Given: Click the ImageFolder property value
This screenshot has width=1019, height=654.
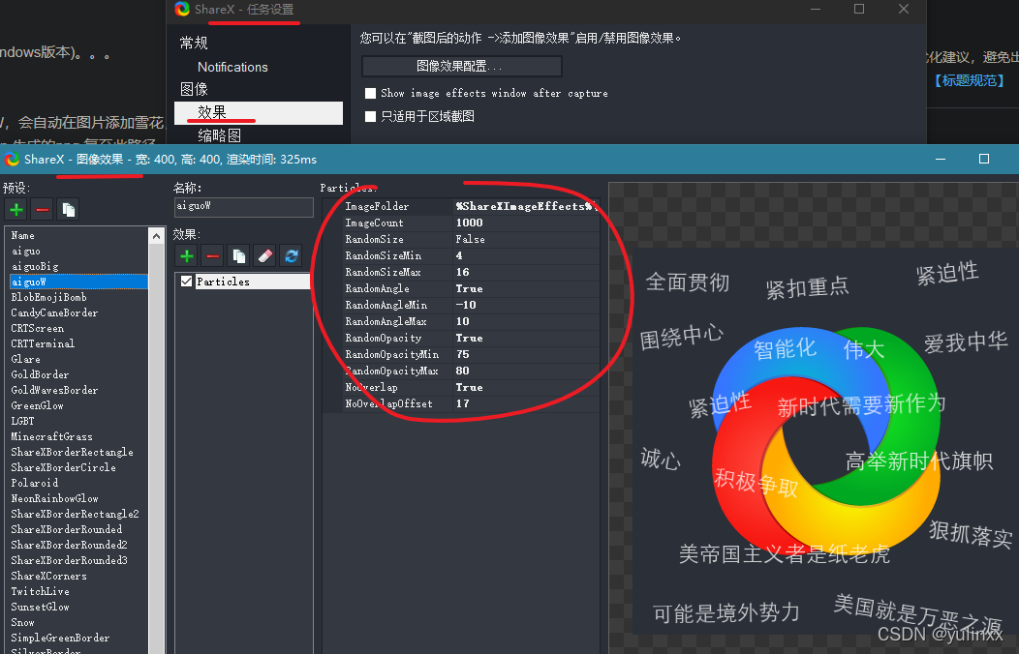Looking at the screenshot, I should pos(526,206).
